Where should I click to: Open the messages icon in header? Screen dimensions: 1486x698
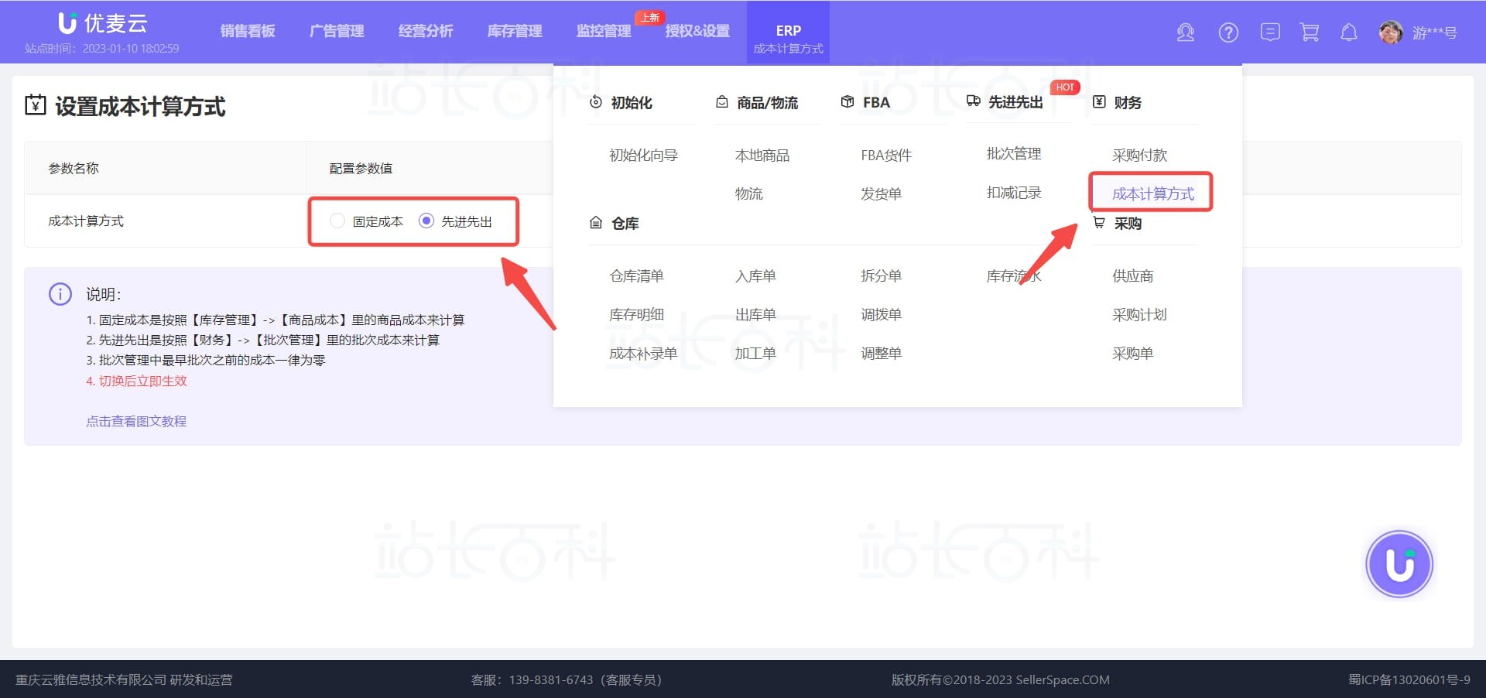point(1269,33)
